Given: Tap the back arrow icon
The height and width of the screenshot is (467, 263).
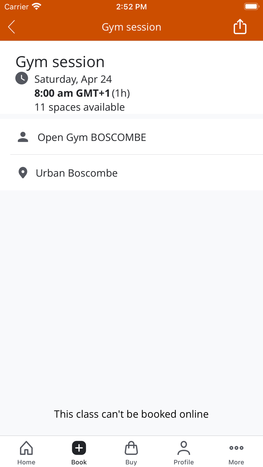Looking at the screenshot, I should [12, 27].
